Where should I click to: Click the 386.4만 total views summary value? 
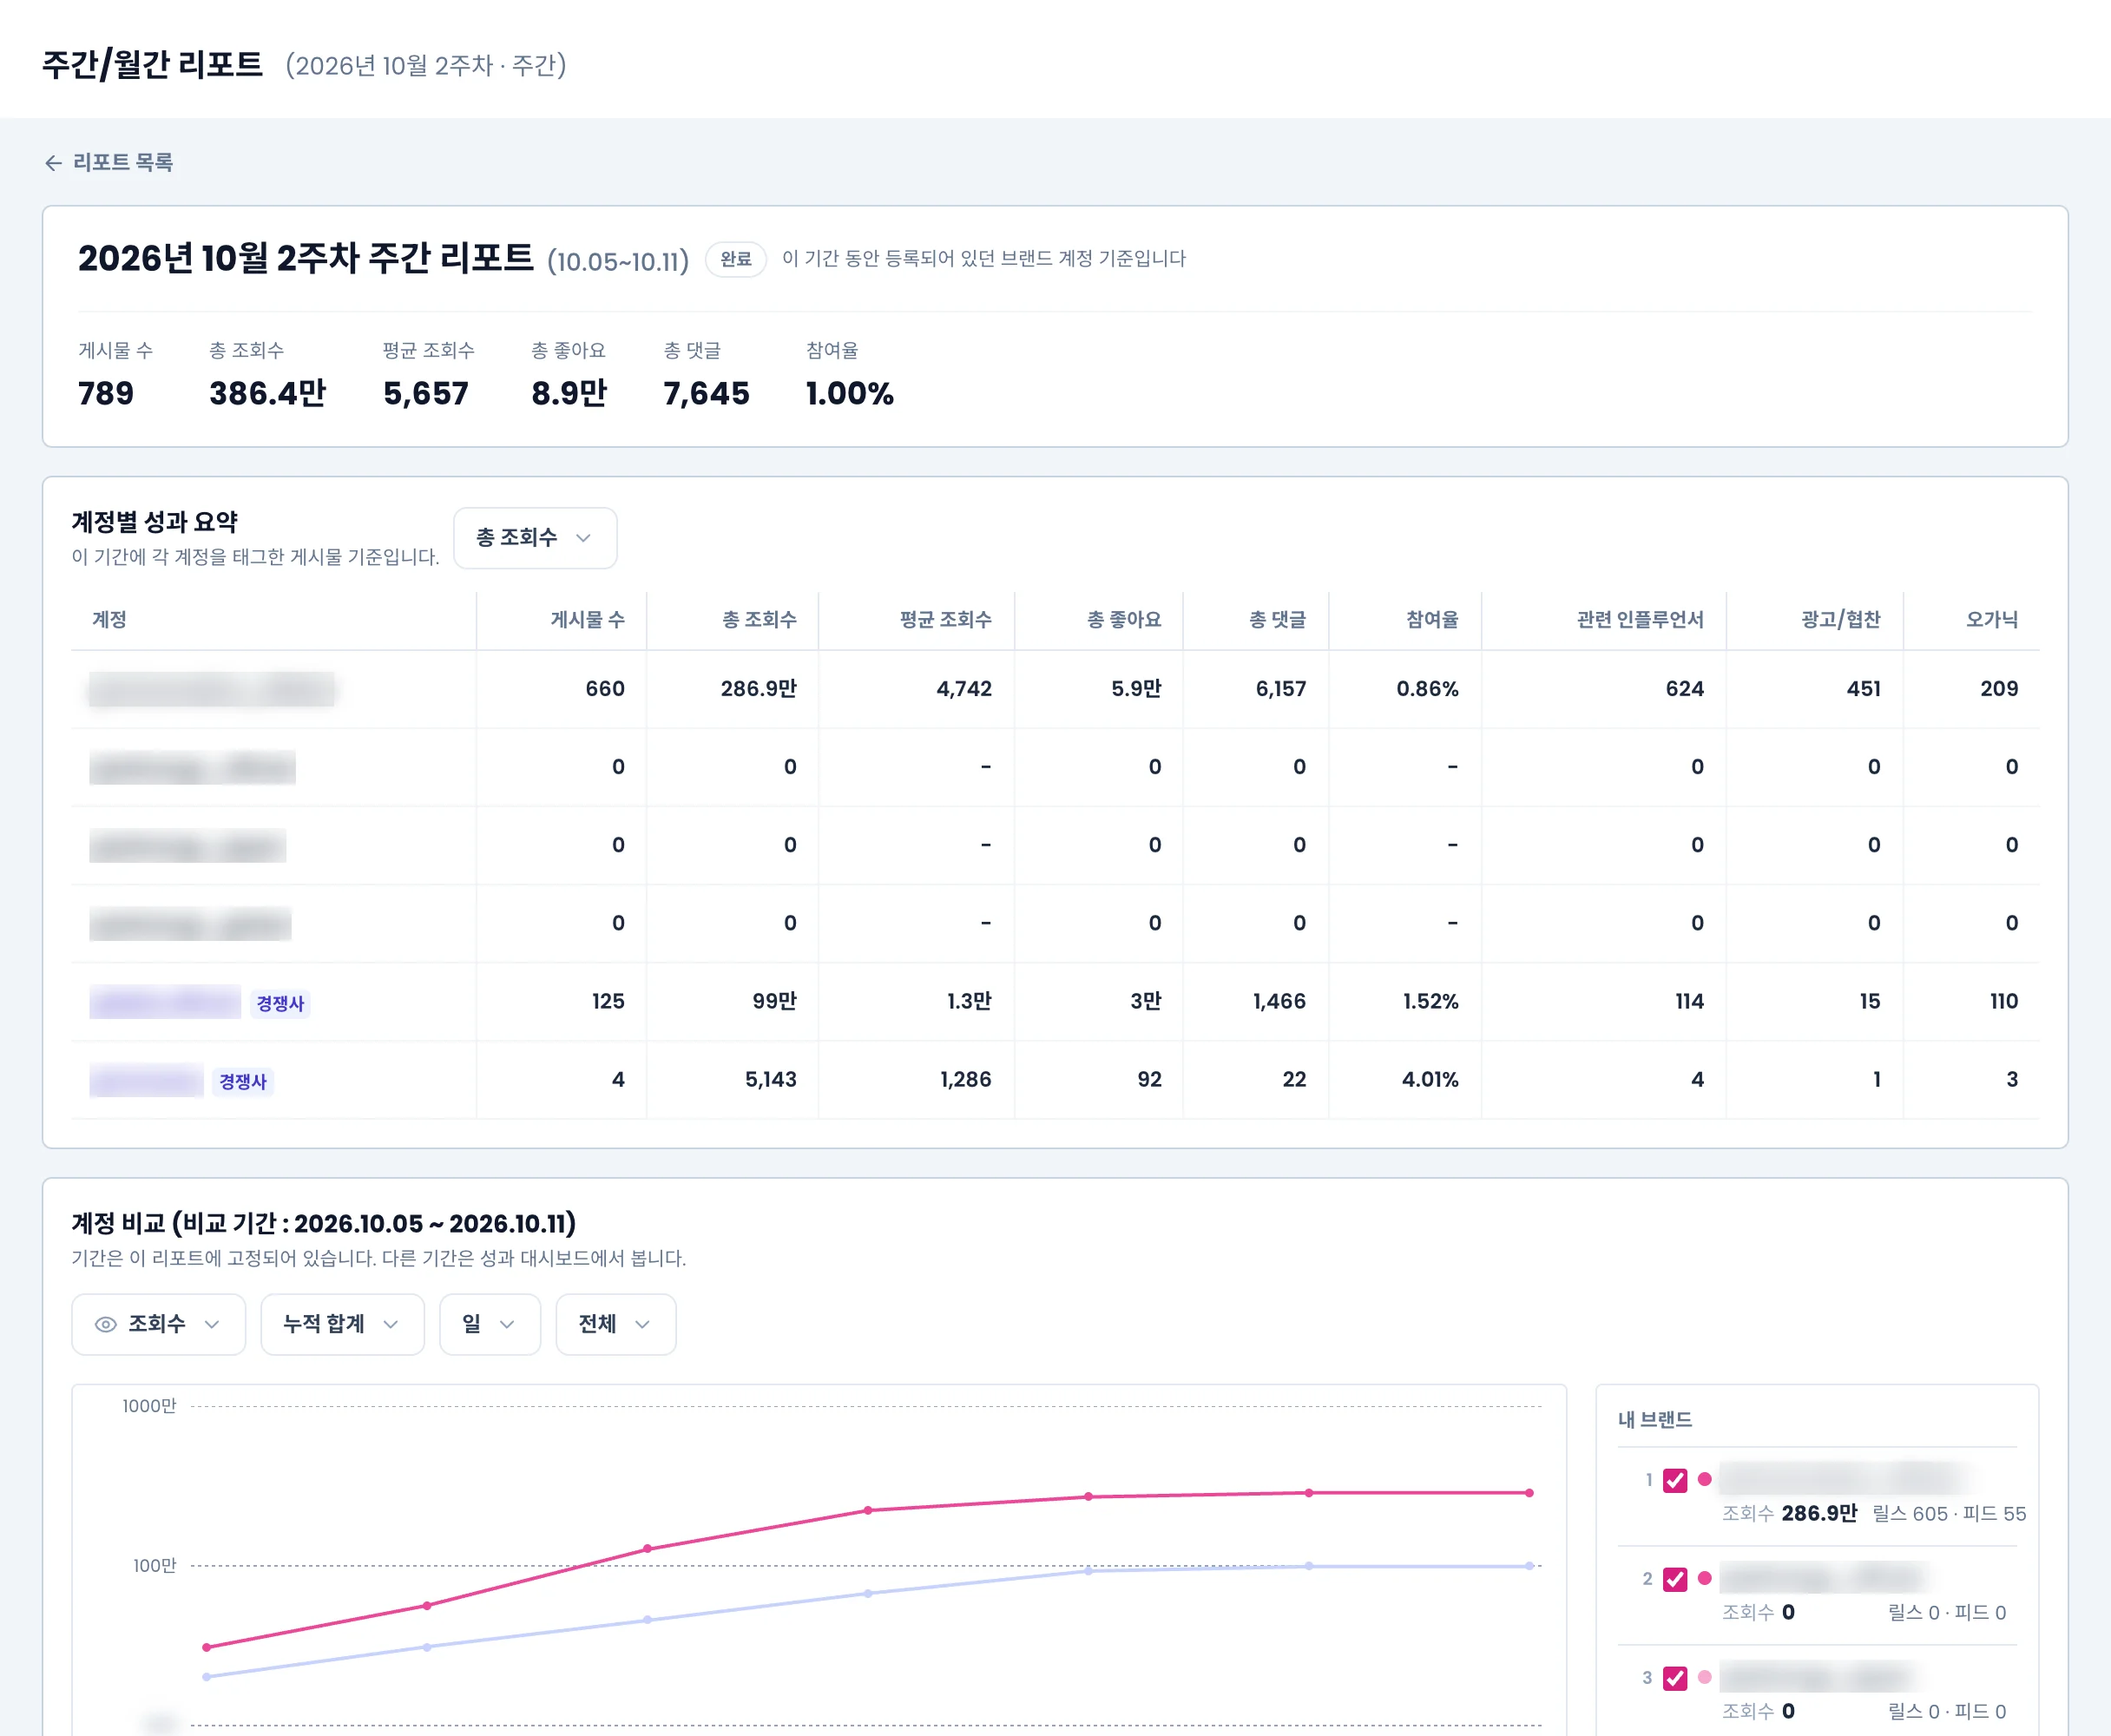pyautogui.click(x=268, y=393)
